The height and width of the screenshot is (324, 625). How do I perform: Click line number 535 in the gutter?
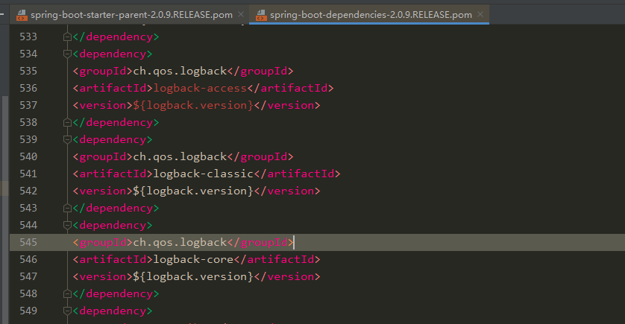(28, 71)
